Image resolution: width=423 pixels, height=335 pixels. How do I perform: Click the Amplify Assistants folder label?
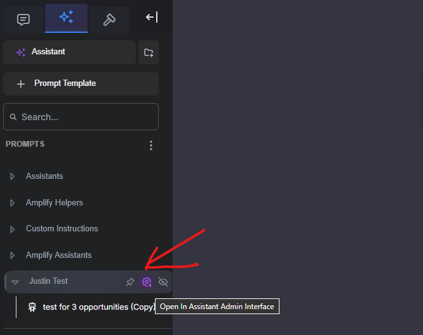(59, 255)
